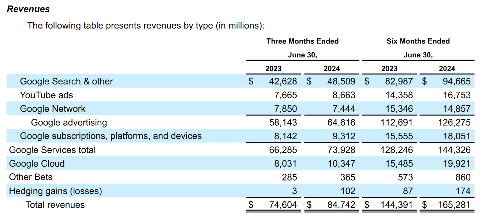Select the "Google Network" row label
The image size is (482, 219).
[53, 109]
